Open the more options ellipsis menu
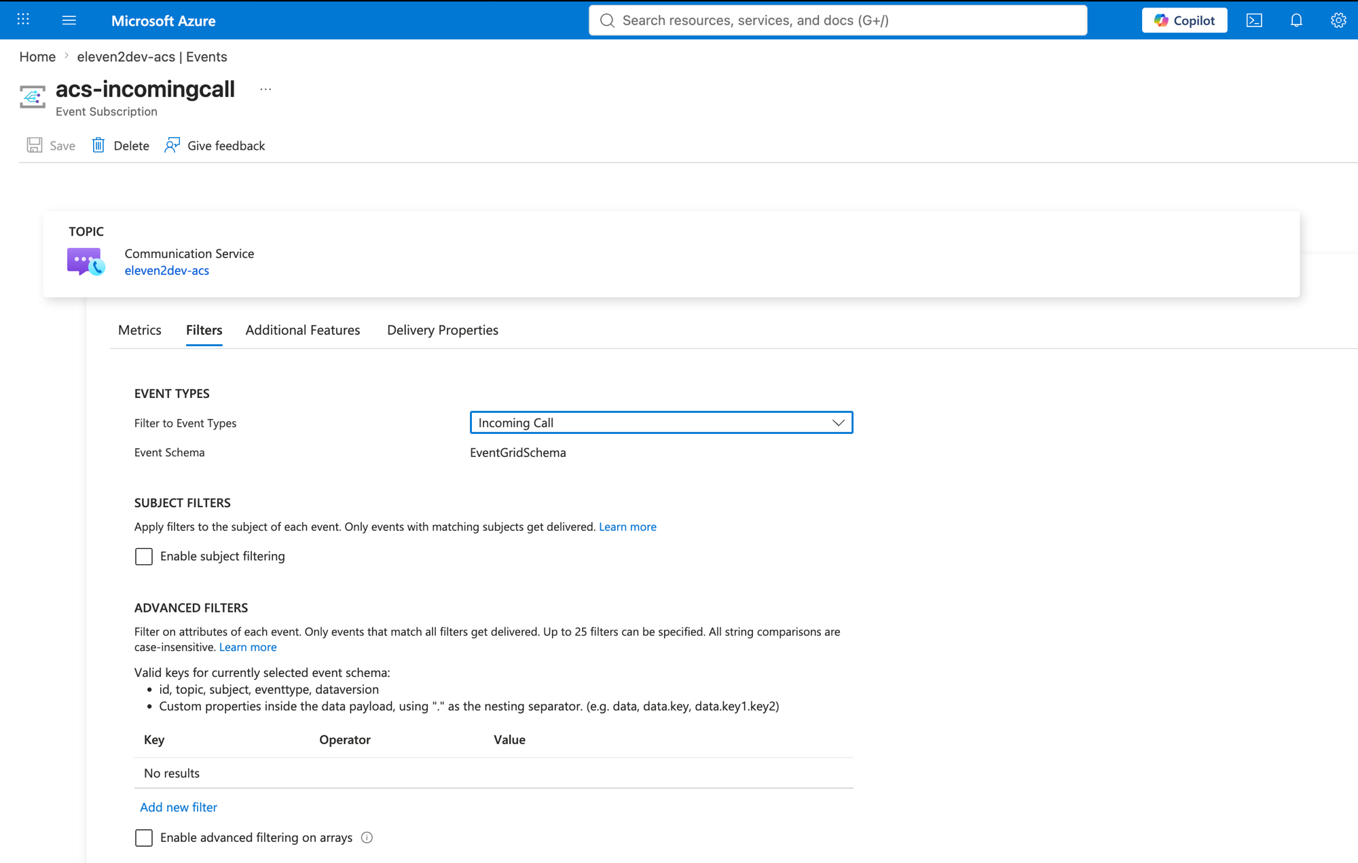This screenshot has height=863, width=1358. pyautogui.click(x=265, y=89)
